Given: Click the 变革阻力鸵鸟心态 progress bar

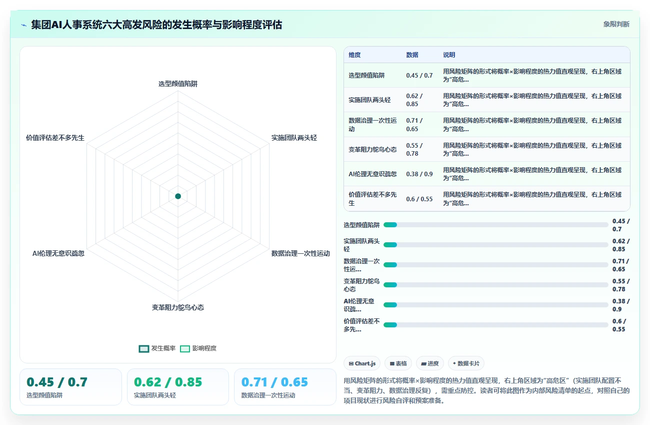Looking at the screenshot, I should pos(496,285).
